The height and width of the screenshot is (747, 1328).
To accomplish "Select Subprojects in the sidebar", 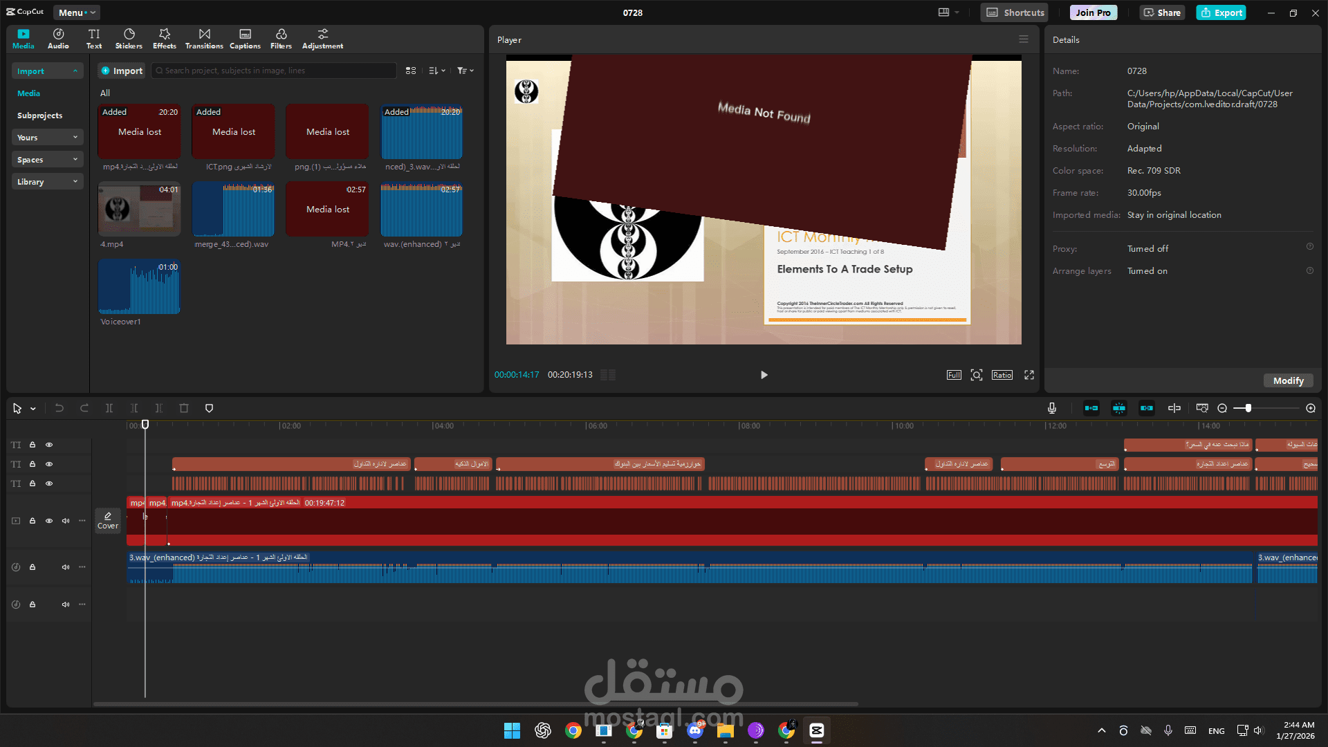I will tap(39, 116).
